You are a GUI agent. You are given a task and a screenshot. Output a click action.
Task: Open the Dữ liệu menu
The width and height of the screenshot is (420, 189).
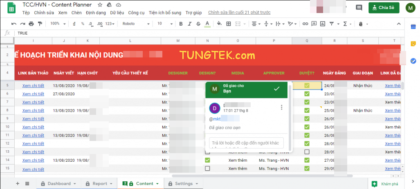[x=117, y=13]
